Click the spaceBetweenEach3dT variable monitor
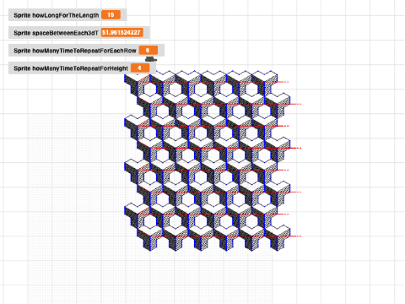Viewport: 405px width, 304px height. [79, 33]
